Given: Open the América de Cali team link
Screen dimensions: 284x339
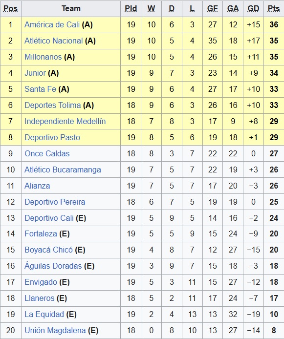Looking at the screenshot, I should (52, 24).
